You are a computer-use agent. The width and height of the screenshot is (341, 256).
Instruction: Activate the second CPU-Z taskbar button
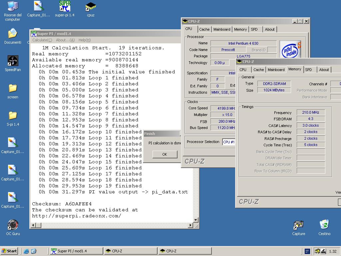point(185,251)
